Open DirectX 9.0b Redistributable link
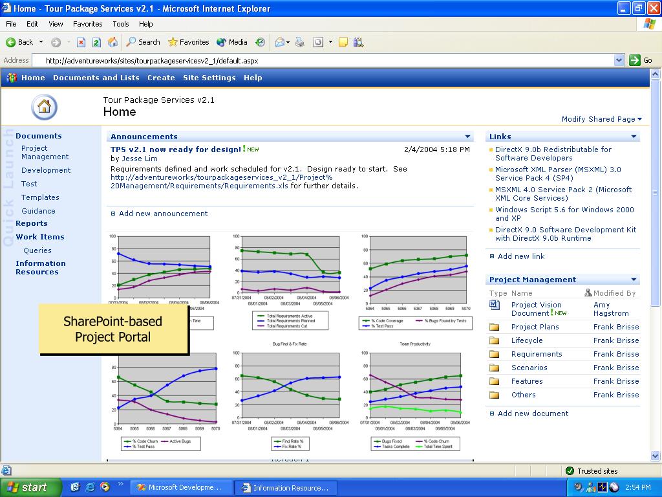662x497 pixels. coord(553,154)
